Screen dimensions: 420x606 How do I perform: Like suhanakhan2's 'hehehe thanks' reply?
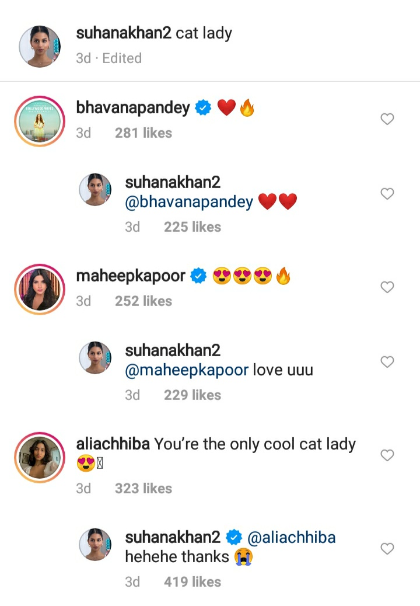click(x=387, y=549)
